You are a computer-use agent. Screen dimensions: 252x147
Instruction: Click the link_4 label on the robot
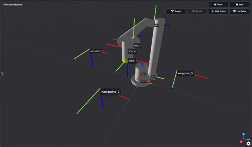132,51
